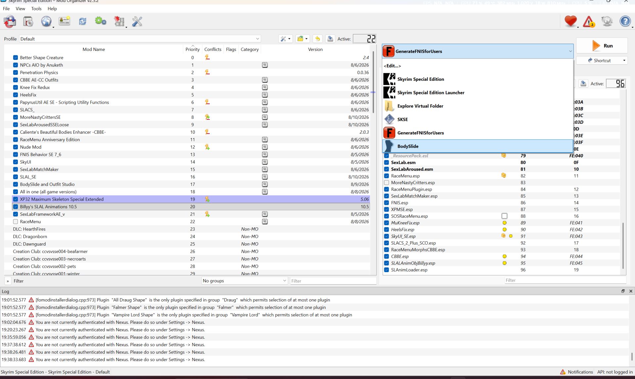Enable the RaceMenu mod checkbox
Image resolution: width=635 pixels, height=379 pixels.
coord(16,221)
